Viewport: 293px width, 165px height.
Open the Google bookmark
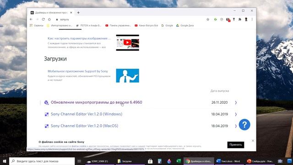(167, 26)
